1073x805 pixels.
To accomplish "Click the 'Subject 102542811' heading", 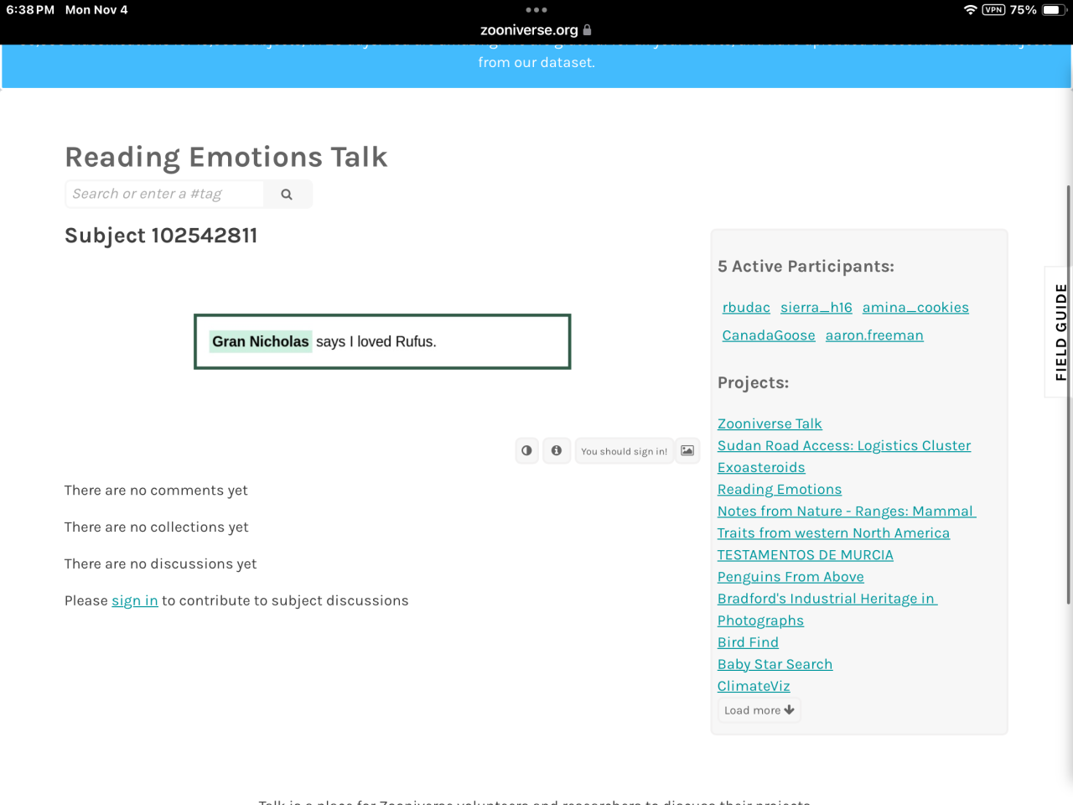I will pos(161,236).
